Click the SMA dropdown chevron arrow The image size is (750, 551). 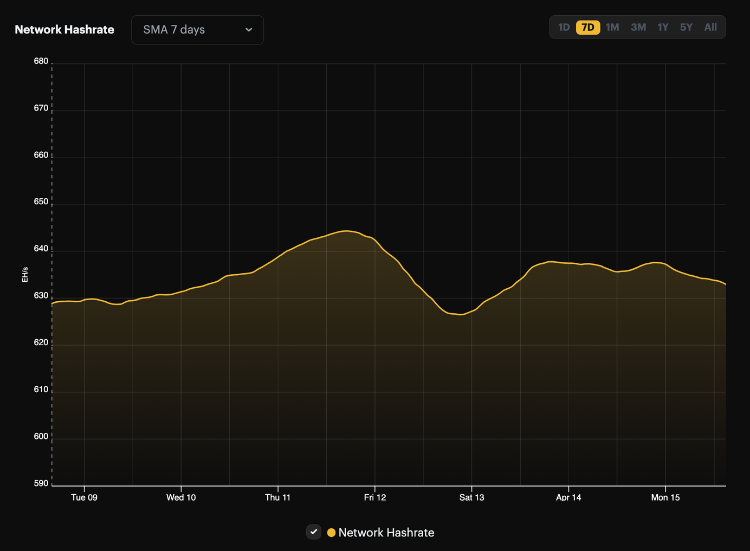click(x=249, y=30)
